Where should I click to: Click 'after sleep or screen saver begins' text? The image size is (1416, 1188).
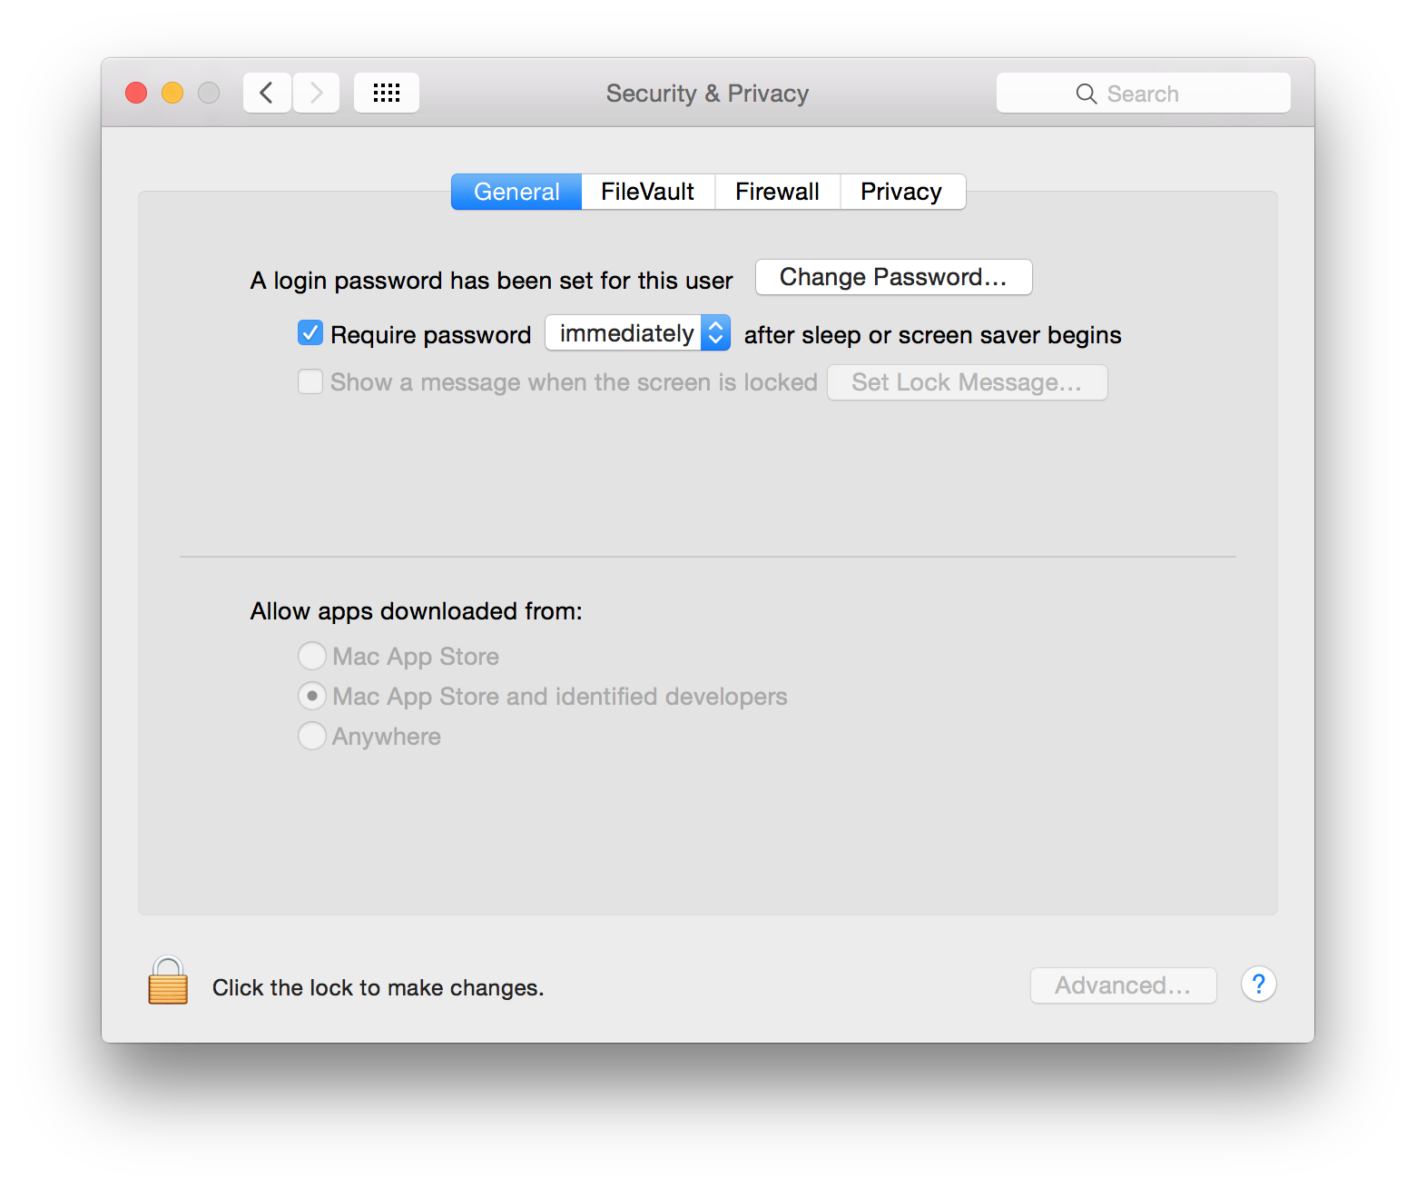tap(933, 335)
